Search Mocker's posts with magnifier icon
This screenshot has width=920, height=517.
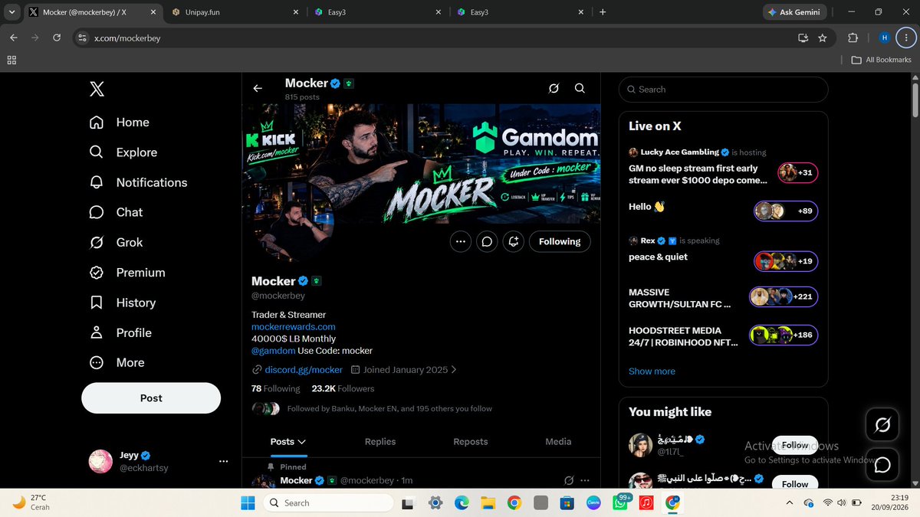coord(580,89)
